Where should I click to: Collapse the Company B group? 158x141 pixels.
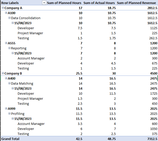[3, 73]
